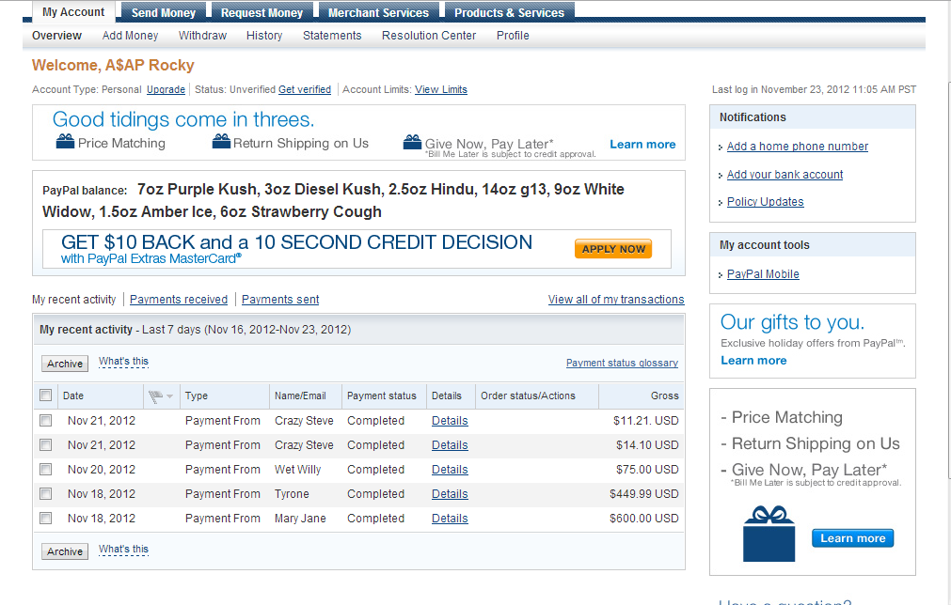Image resolution: width=951 pixels, height=605 pixels.
Task: Open the Payments received link
Action: coord(179,300)
